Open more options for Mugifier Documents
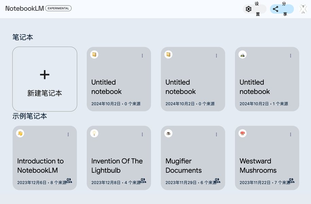Screen dimensions: 311x204 coord(217,134)
